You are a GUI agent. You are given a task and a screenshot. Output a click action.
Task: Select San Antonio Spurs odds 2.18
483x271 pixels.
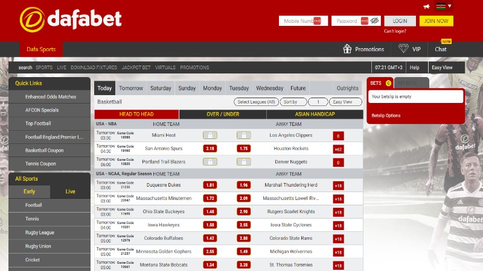[x=210, y=148]
